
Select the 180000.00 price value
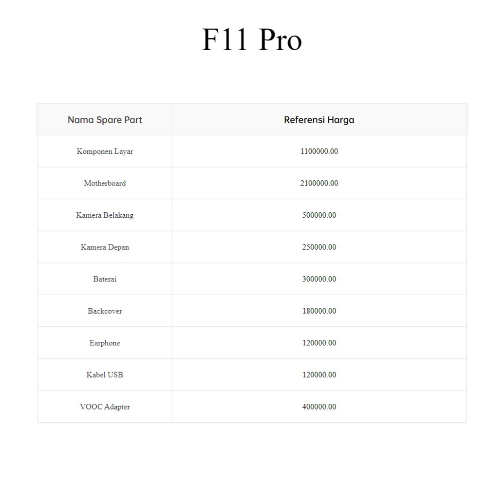point(319,311)
